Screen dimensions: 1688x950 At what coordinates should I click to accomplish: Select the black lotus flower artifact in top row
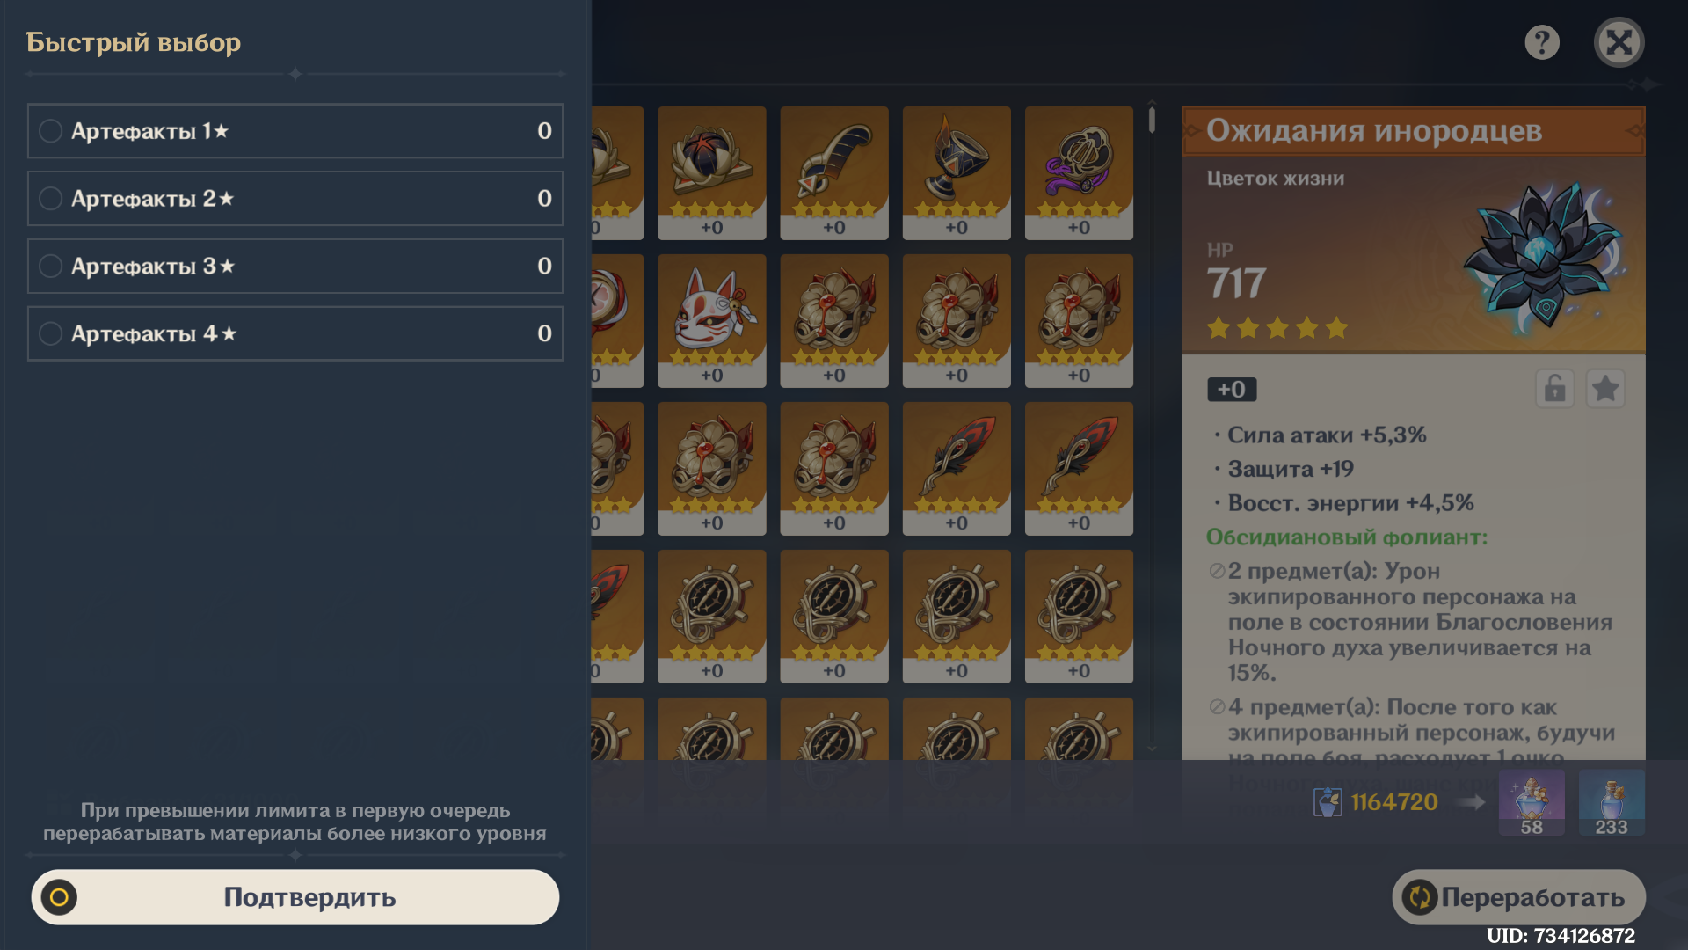pyautogui.click(x=711, y=173)
